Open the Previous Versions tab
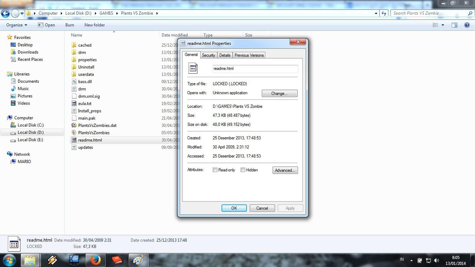The height and width of the screenshot is (267, 475). [249, 55]
